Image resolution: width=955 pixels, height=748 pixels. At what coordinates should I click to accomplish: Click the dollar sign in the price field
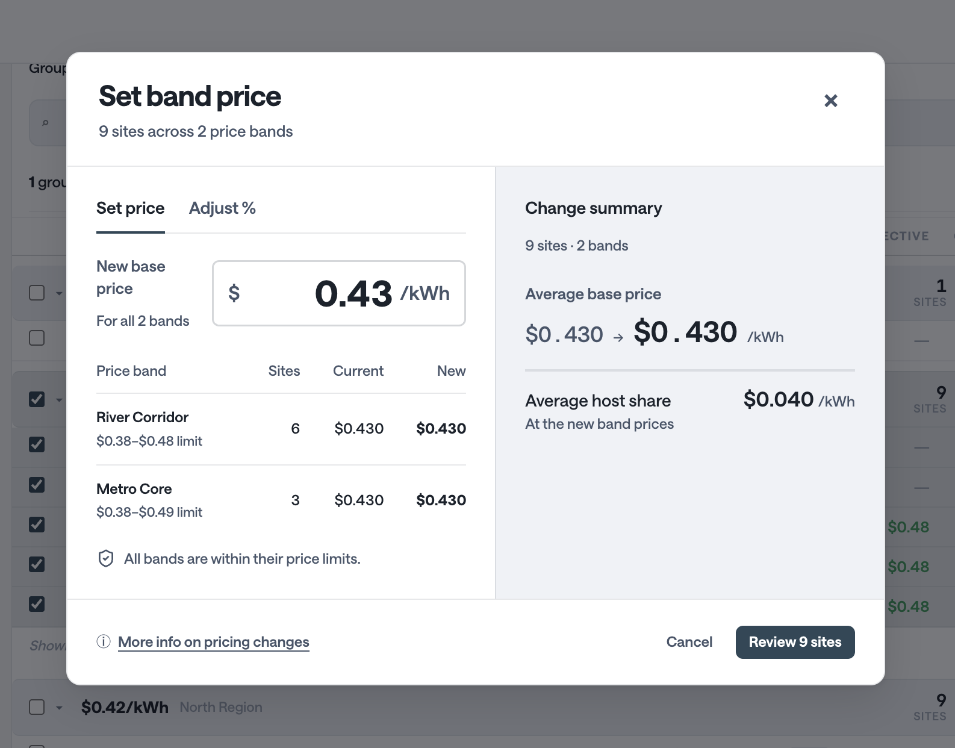coord(234,293)
